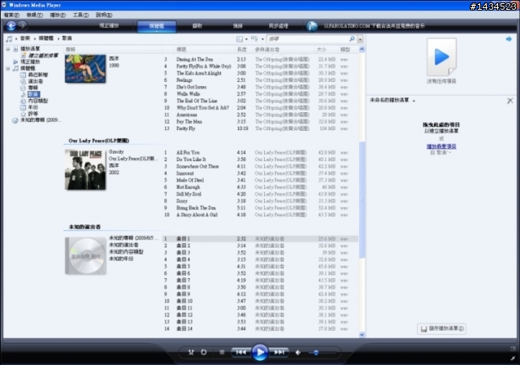Click the large play icon in list pane
Viewport: 520px width, 365px height.
tap(441, 57)
